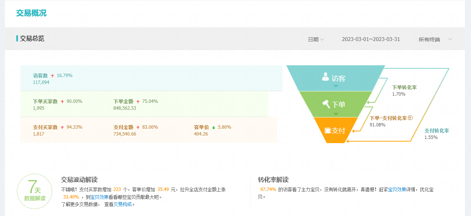
Task: Select the 交易总览 section title
Action: click(32, 39)
